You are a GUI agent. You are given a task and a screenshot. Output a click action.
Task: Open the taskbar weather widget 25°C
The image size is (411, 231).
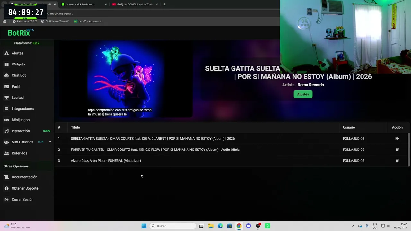click(x=18, y=226)
